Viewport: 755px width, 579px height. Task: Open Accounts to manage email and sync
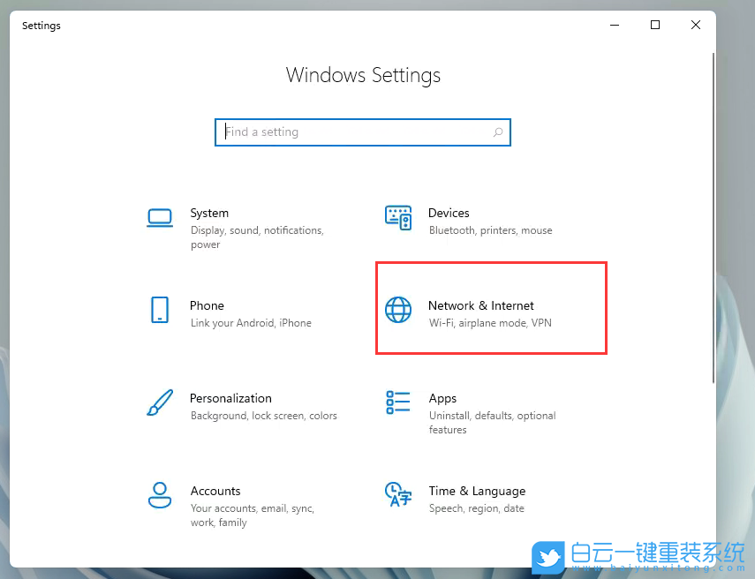pos(215,491)
